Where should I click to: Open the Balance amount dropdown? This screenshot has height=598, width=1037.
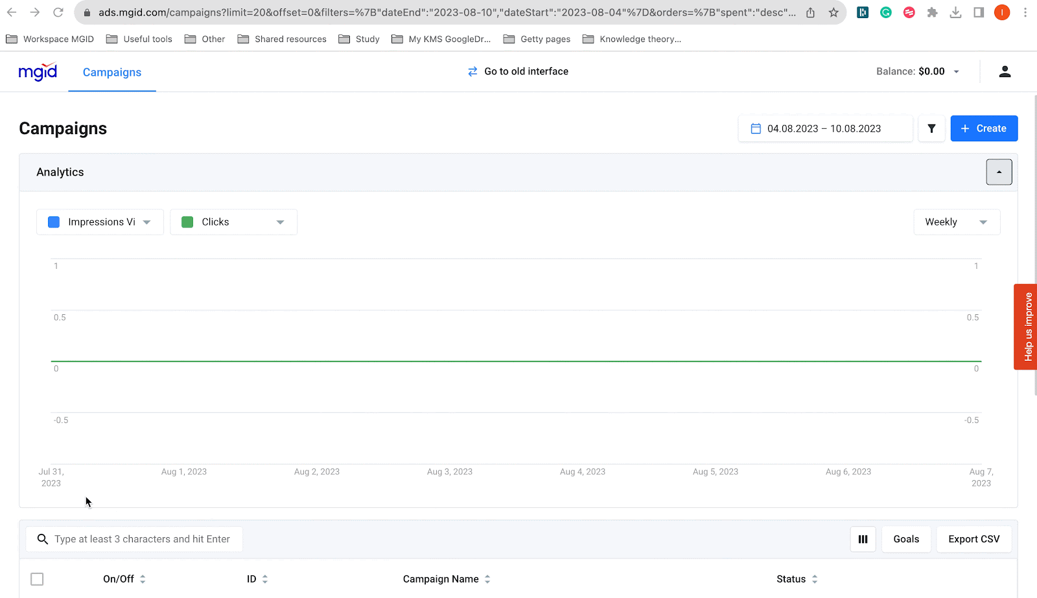955,71
